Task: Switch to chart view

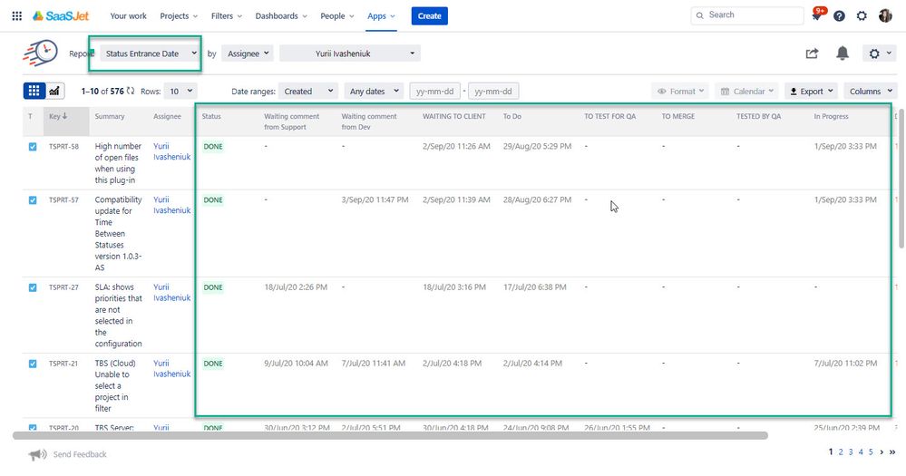Action: (54, 91)
